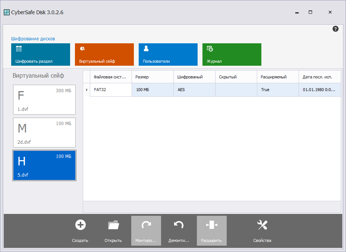Select the M drive 2d.dvf safe
This screenshot has width=346, height=252.
coord(44,133)
